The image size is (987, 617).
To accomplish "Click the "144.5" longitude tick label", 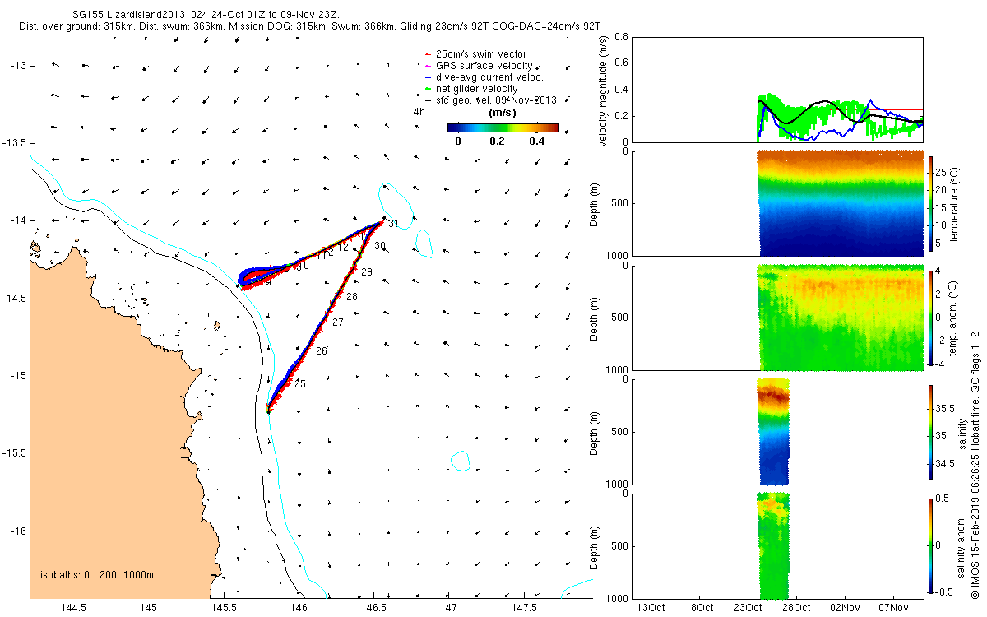I will (73, 608).
